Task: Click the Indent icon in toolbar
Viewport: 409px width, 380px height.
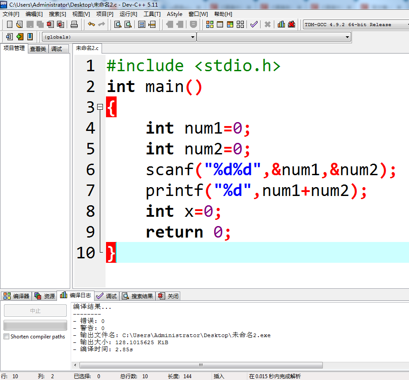Action: click(180, 24)
